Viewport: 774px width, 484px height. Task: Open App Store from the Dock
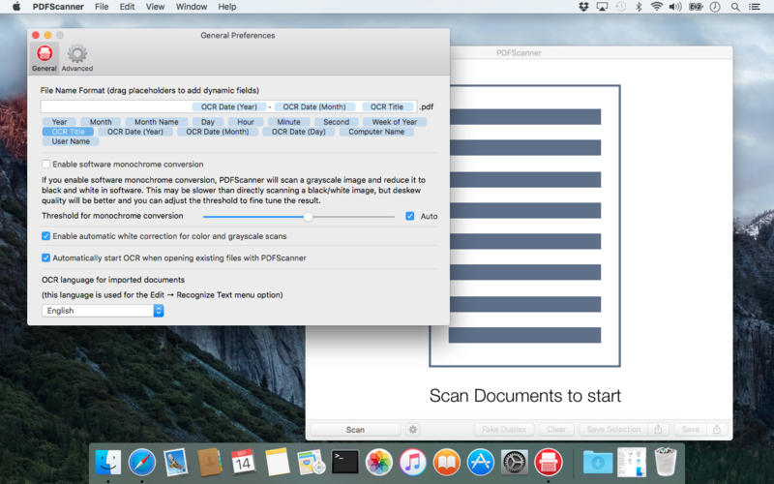click(x=480, y=463)
